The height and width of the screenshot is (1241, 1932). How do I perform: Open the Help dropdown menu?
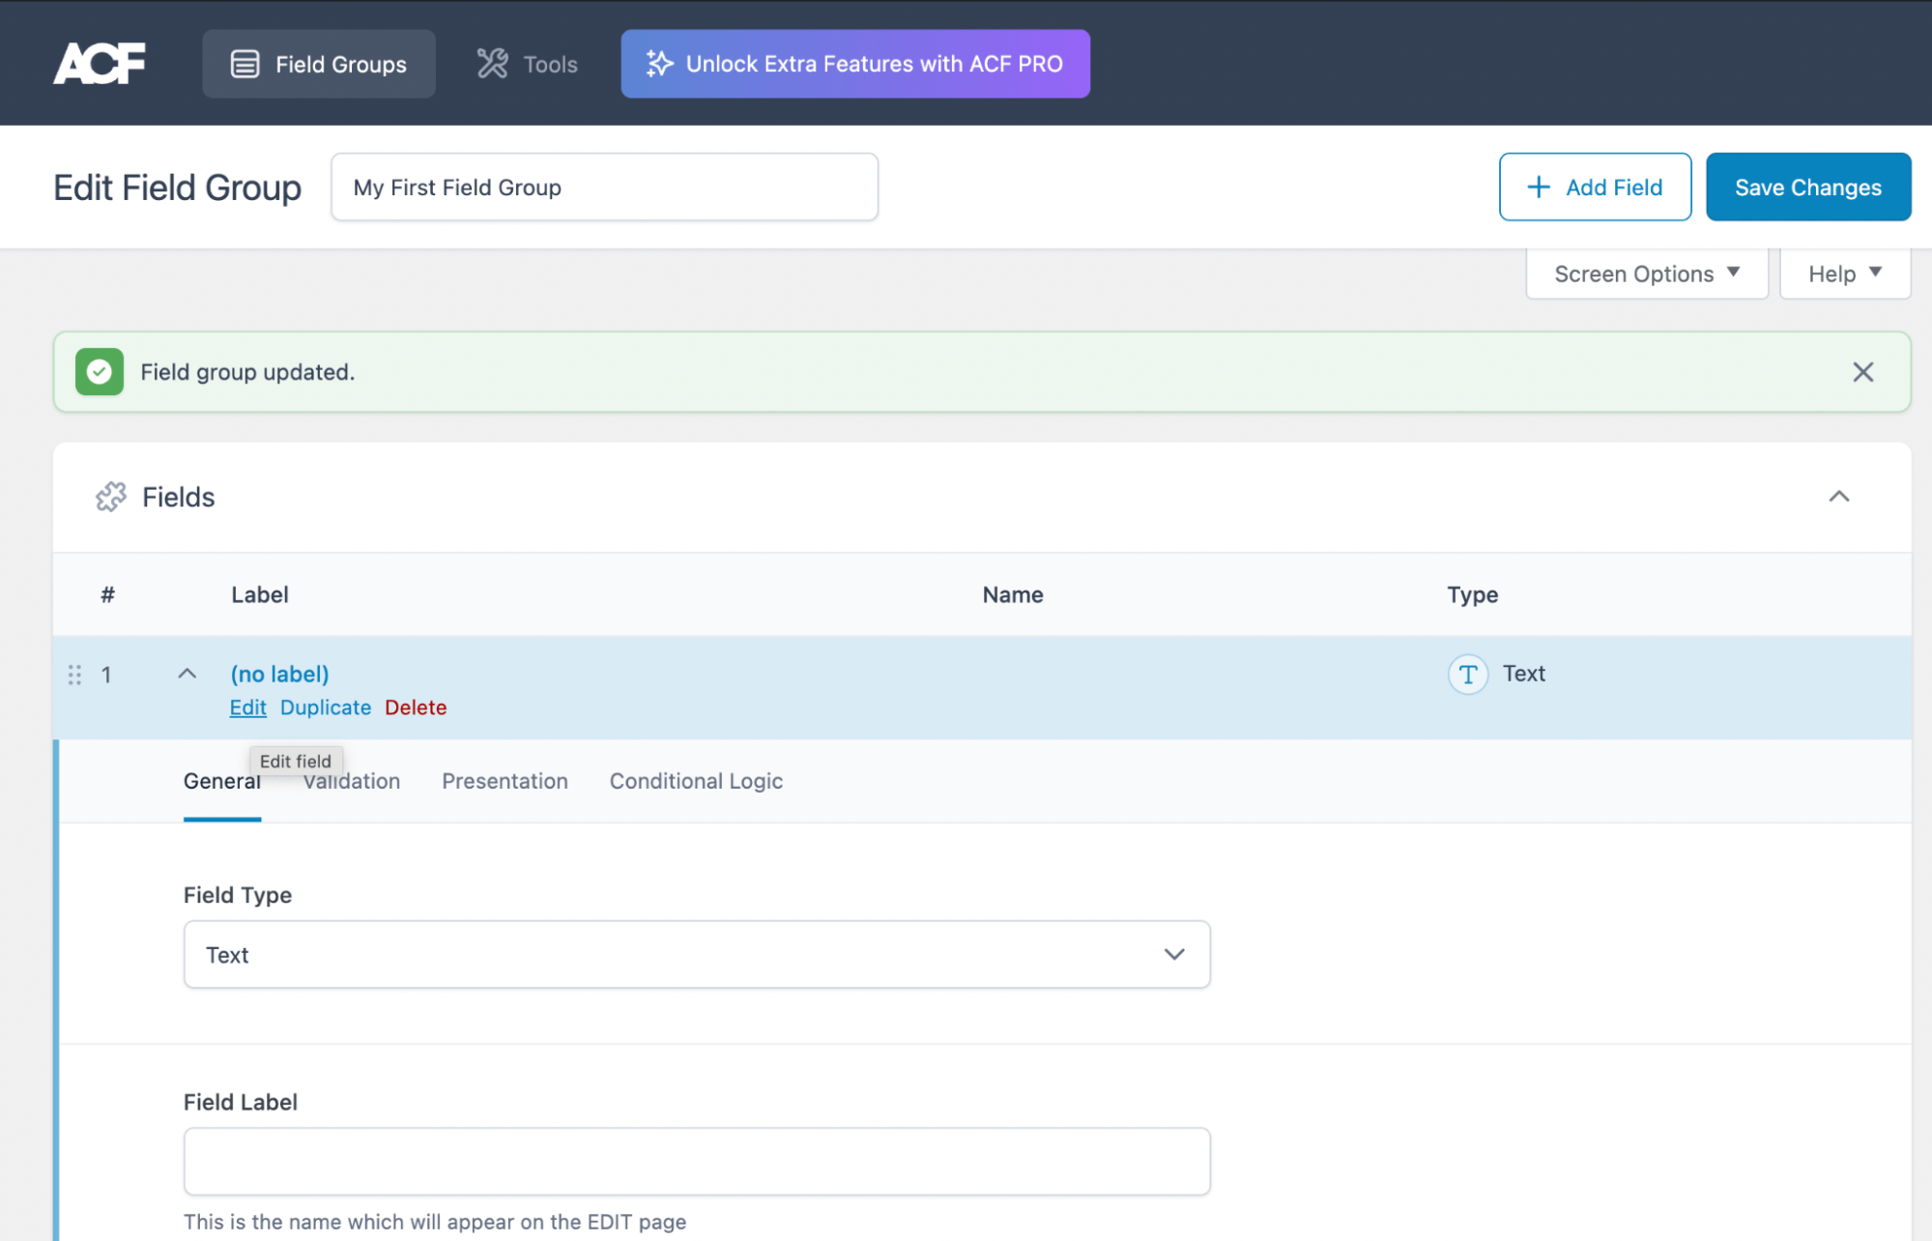click(x=1843, y=274)
